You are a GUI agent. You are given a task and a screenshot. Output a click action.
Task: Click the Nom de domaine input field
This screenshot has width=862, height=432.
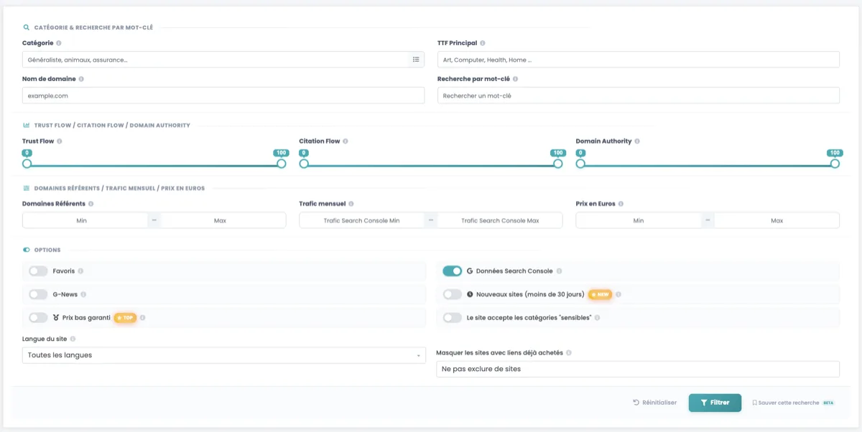pyautogui.click(x=223, y=95)
